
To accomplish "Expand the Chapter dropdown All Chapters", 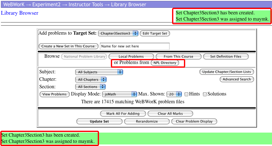I will (x=91, y=80).
